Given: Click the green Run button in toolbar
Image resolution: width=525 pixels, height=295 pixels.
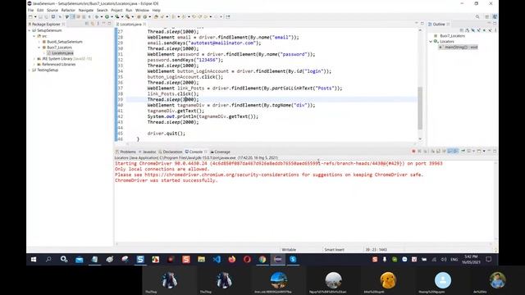Looking at the screenshot, I should (x=107, y=16).
